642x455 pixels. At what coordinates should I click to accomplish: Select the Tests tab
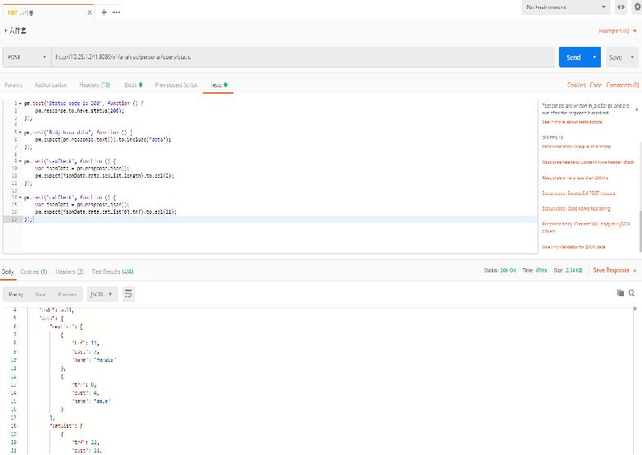pos(219,85)
